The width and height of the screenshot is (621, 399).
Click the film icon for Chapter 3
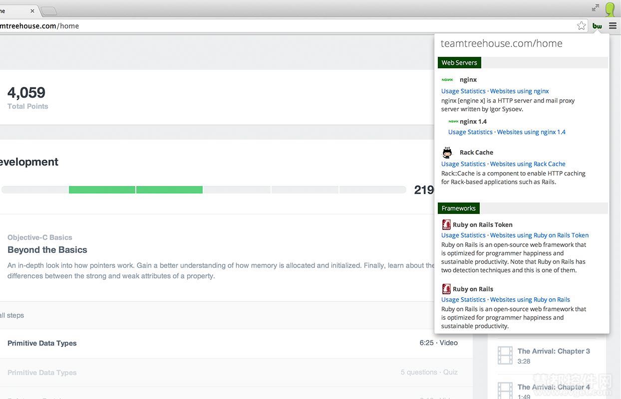[x=505, y=356]
